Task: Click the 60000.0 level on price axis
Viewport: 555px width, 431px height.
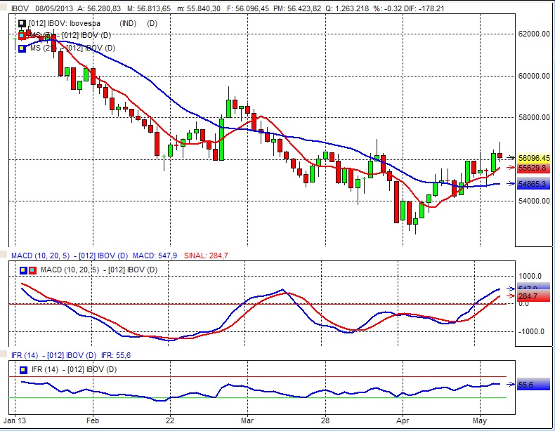Action: pos(533,76)
